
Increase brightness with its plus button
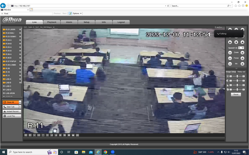tap(244, 76)
